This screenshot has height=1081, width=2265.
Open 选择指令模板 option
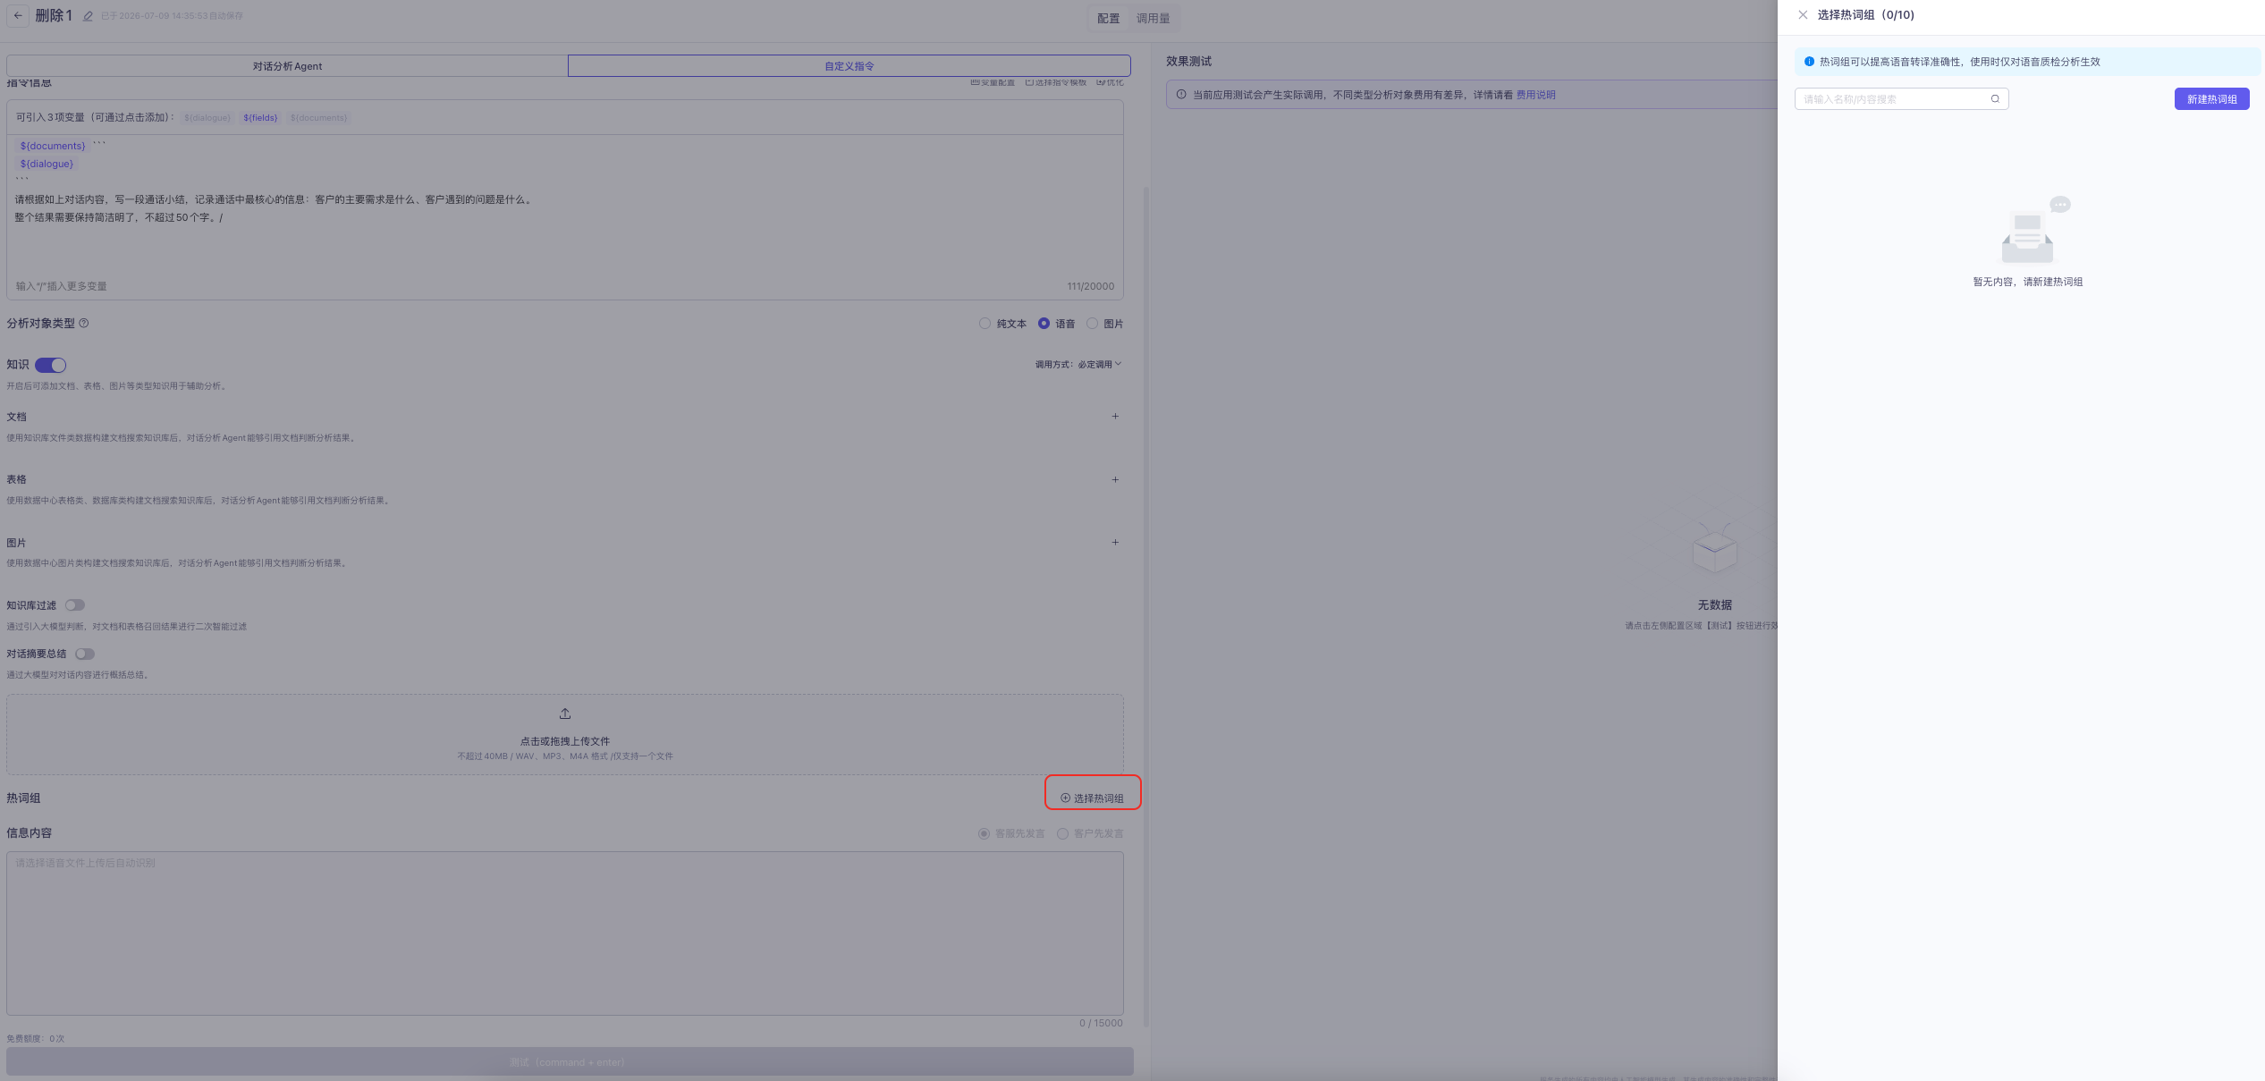pos(1055,82)
